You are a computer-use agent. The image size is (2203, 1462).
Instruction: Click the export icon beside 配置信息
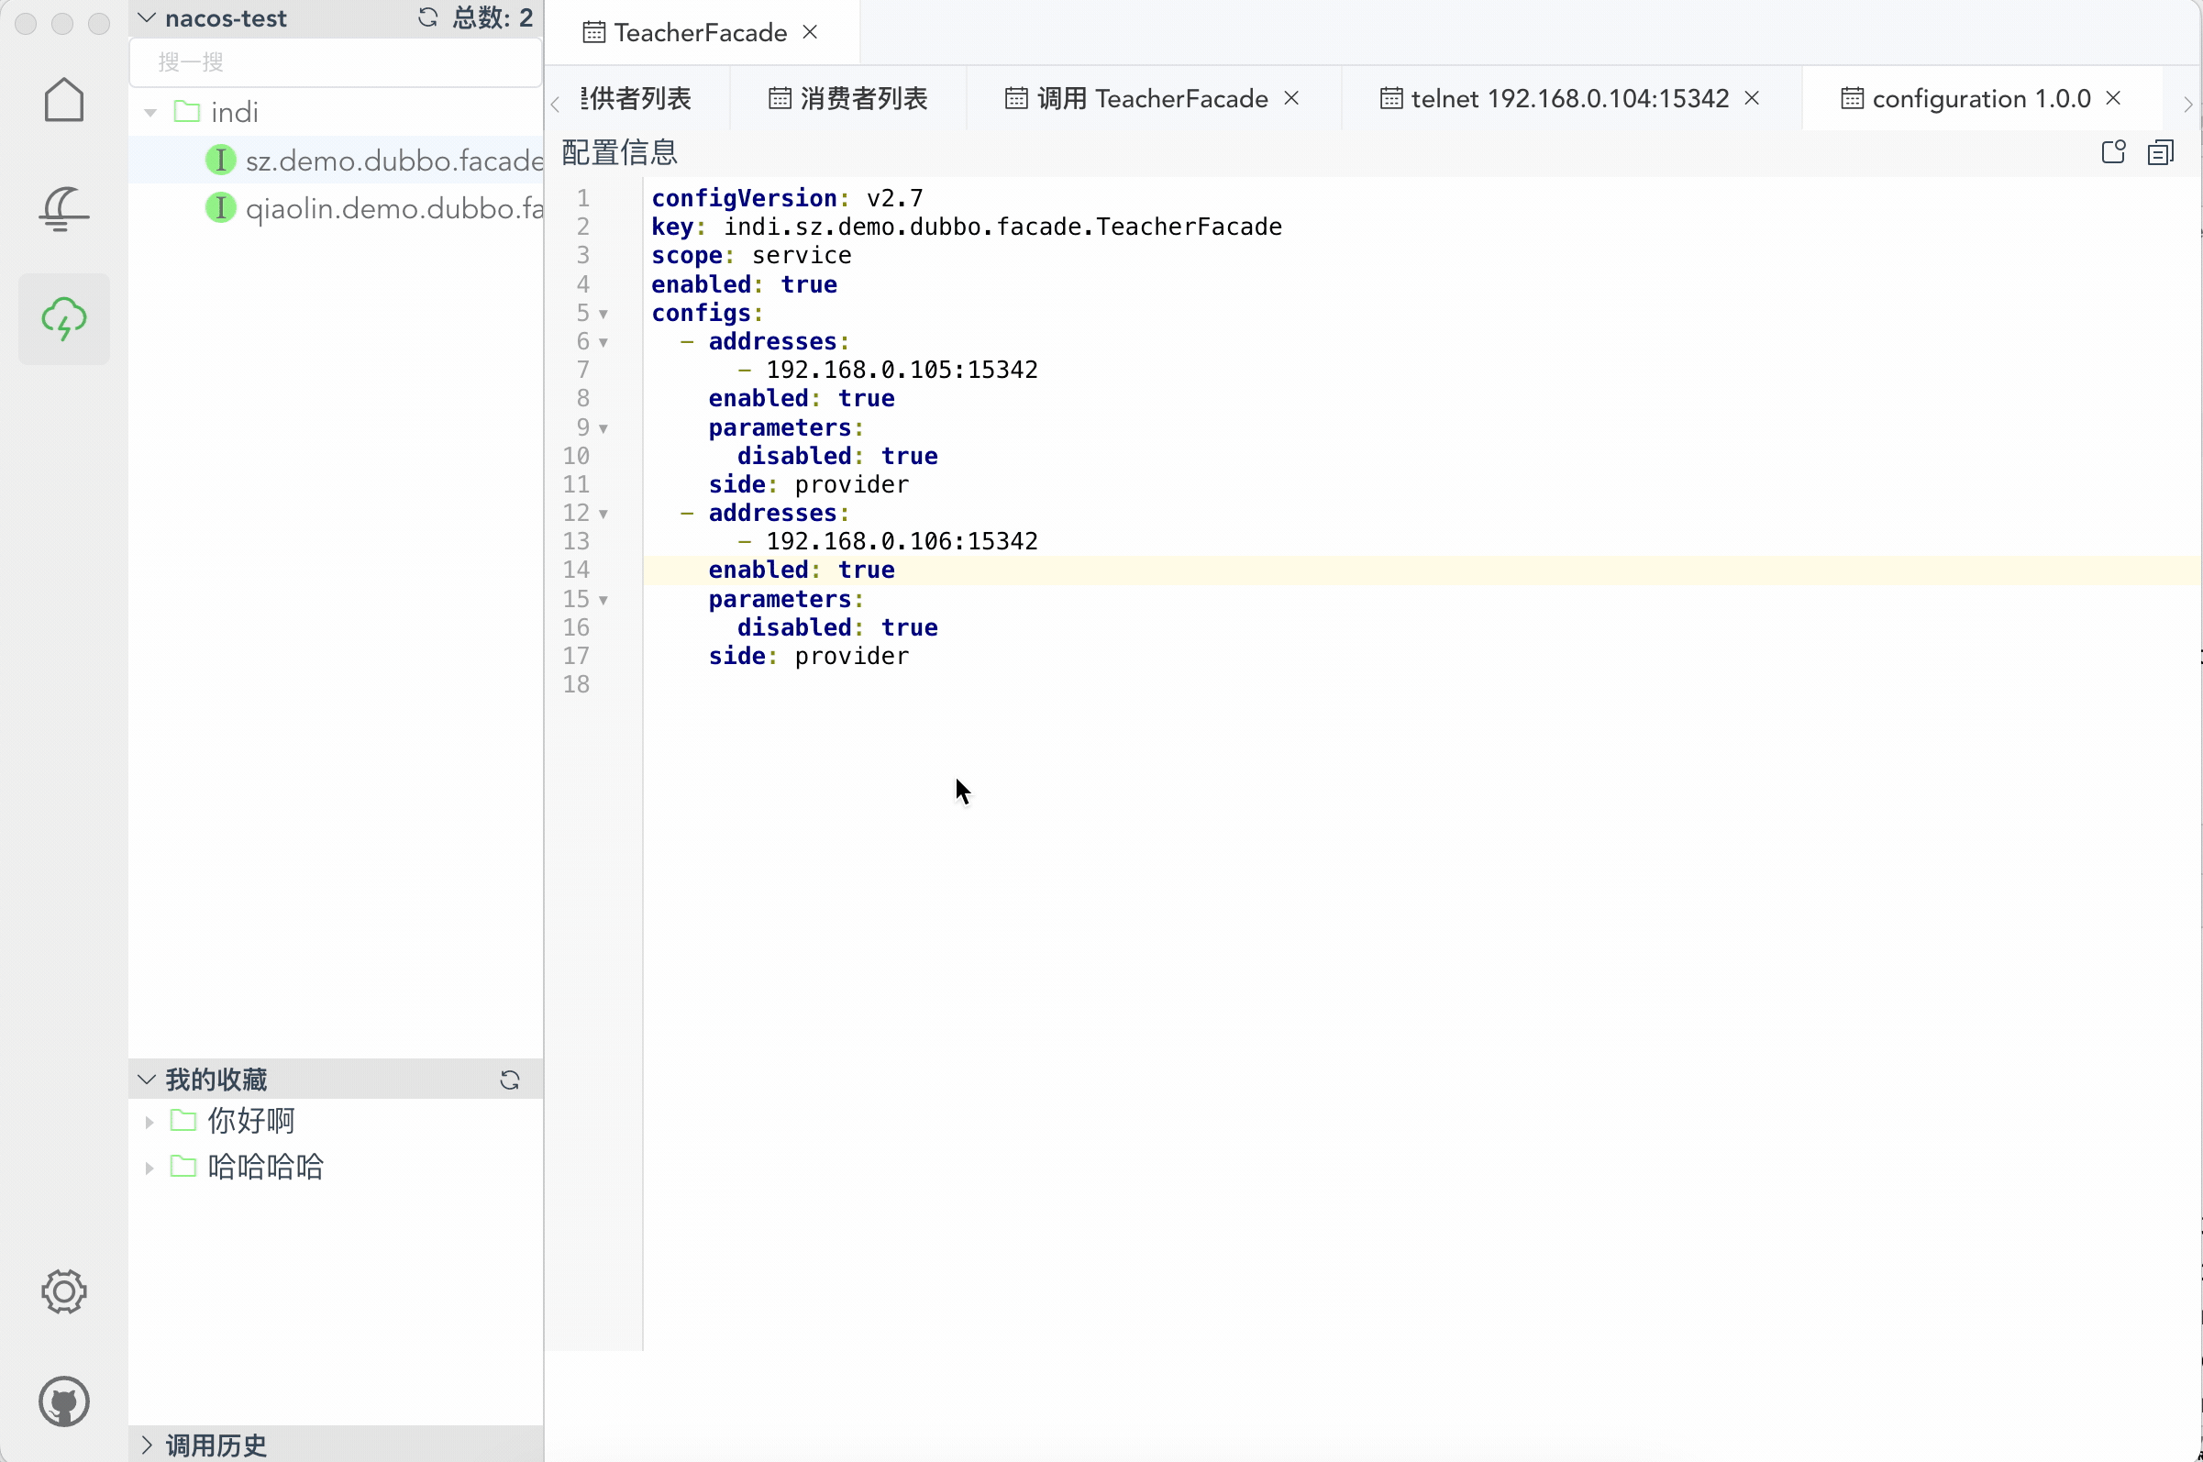[2113, 152]
